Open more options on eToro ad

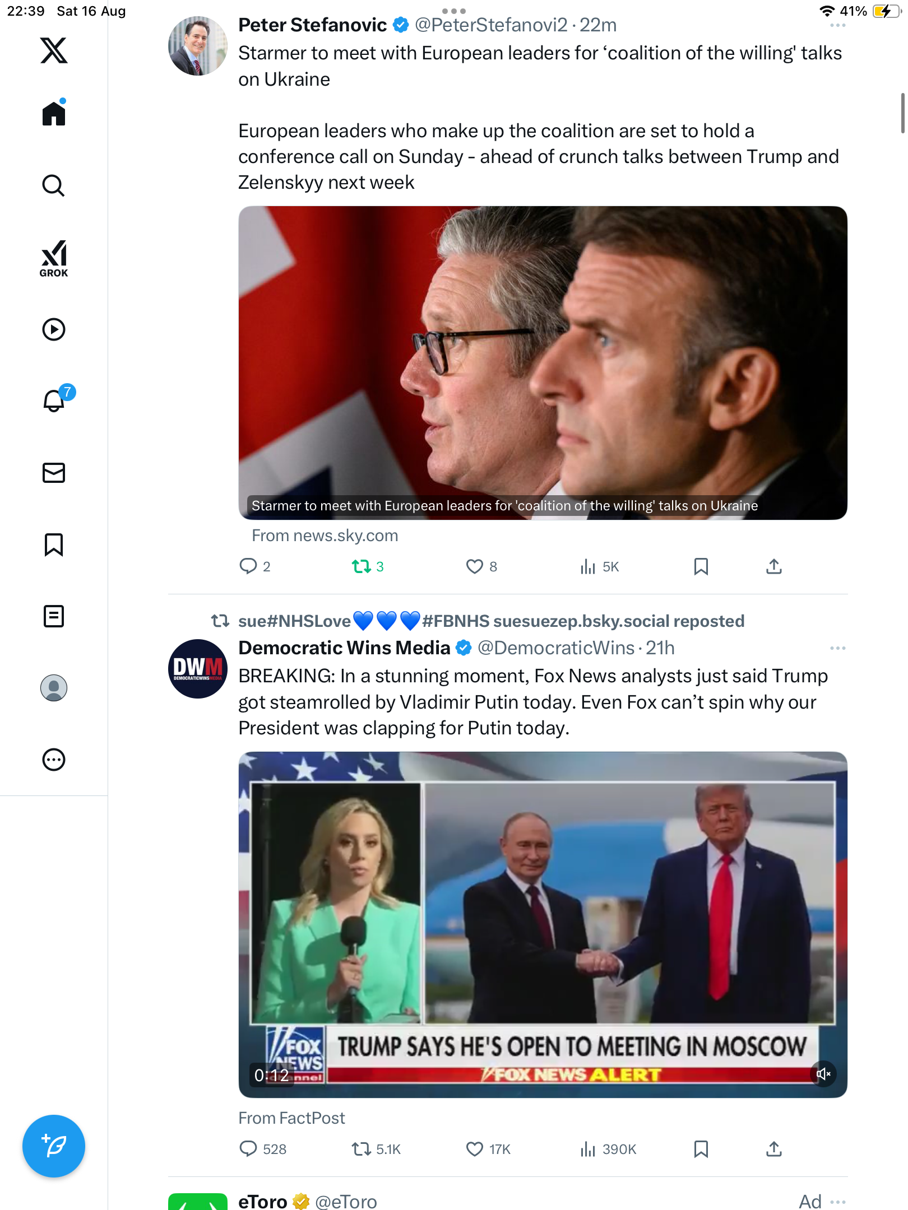coord(837,1202)
